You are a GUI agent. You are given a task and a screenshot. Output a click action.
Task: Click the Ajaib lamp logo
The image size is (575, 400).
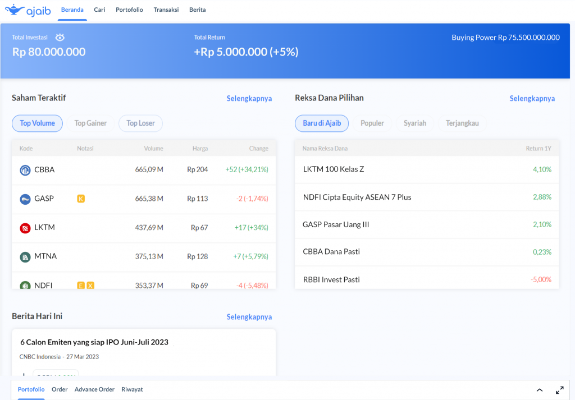[28, 10]
